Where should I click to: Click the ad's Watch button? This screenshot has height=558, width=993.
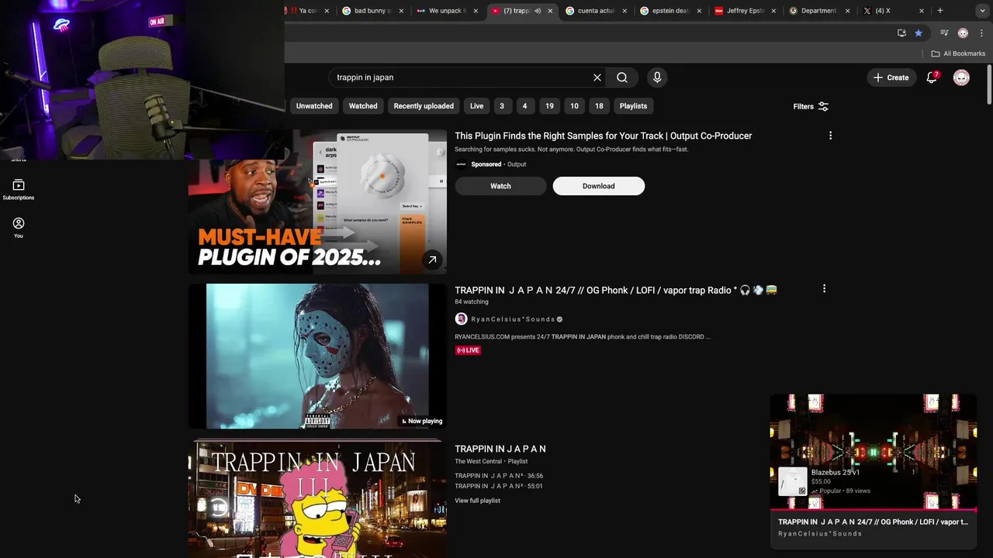(500, 186)
